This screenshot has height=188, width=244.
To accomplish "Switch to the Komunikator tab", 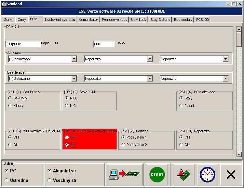I will tap(88, 20).
